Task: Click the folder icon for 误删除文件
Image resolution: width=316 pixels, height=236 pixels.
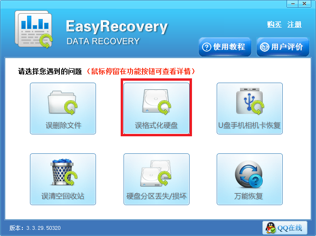Action: click(63, 103)
